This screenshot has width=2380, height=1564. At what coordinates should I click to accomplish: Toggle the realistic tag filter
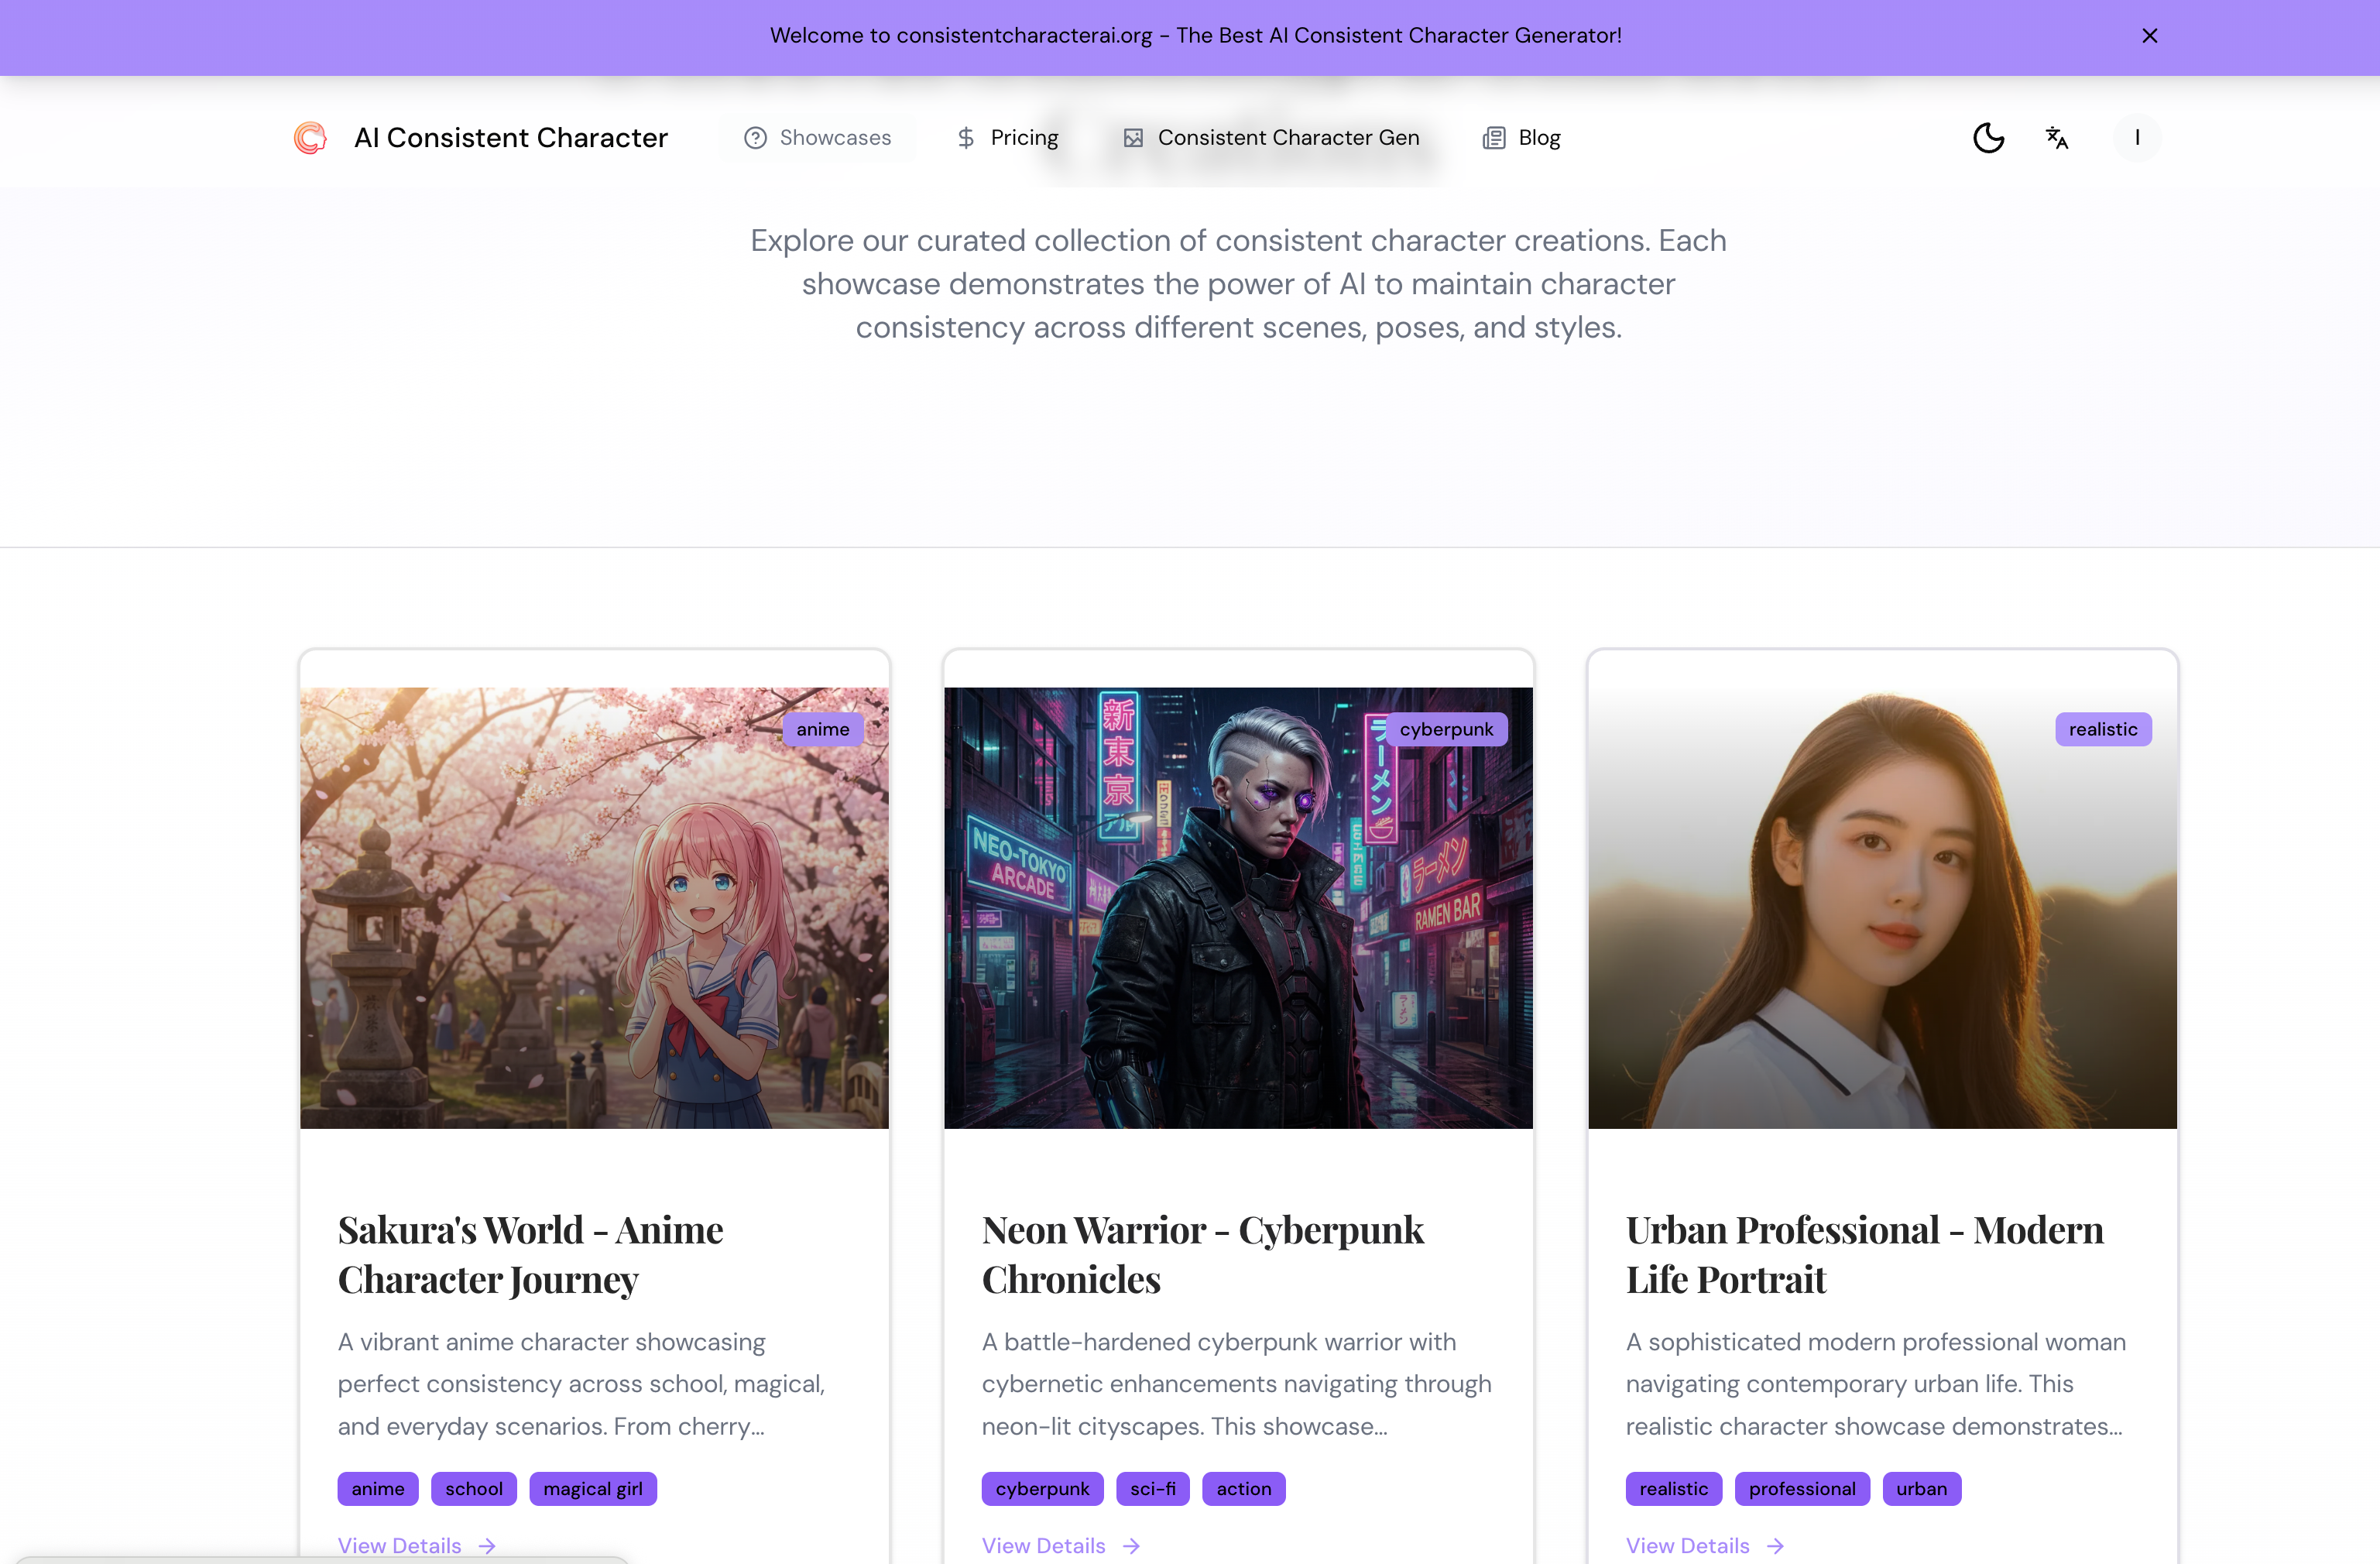(1673, 1488)
